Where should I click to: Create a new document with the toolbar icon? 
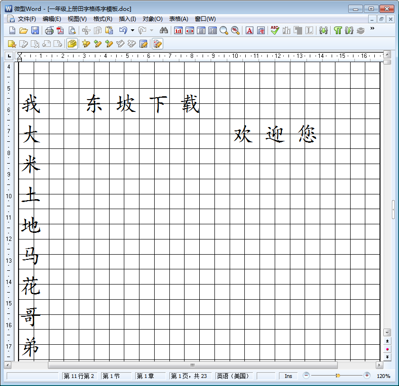point(12,30)
